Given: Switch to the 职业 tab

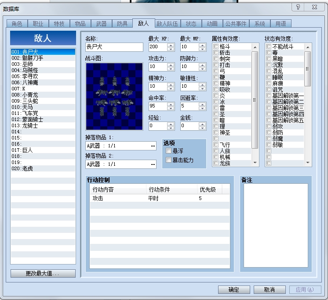Looking at the screenshot, I should coord(38,24).
